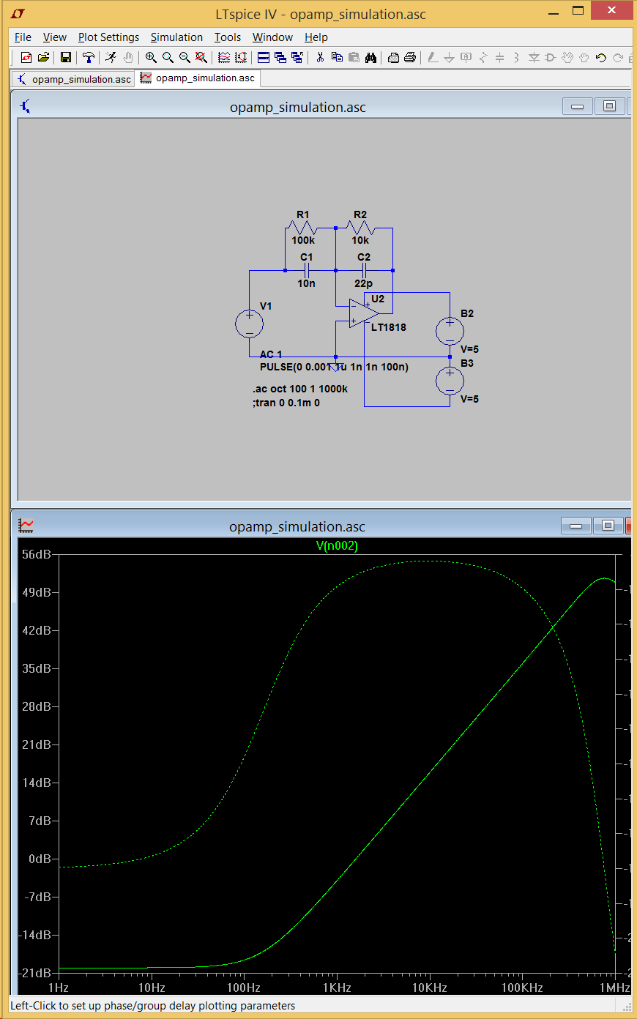Click the Pan magnifier icon
Viewport: 637px width, 1019px height.
click(168, 57)
